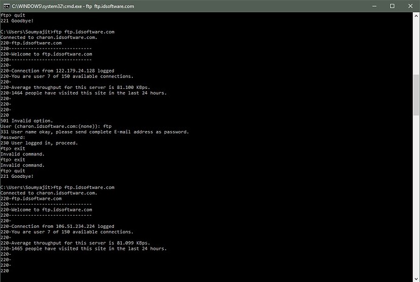Click the 'Password:' prompt line
The height and width of the screenshot is (282, 420).
pos(13,137)
